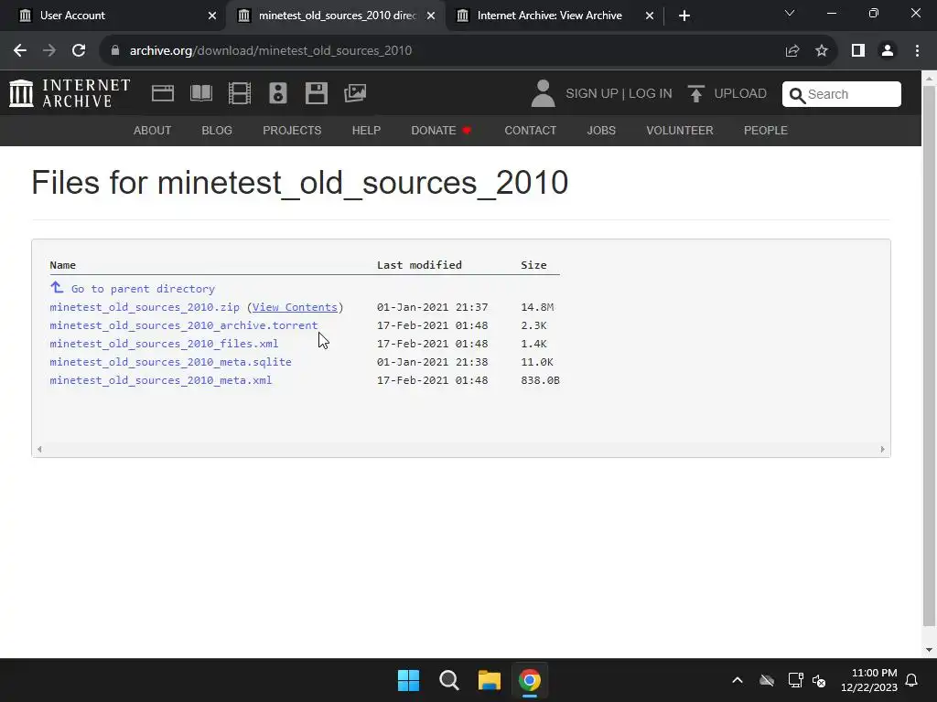
Task: Click Chrome icon in the taskbar
Action: click(530, 680)
